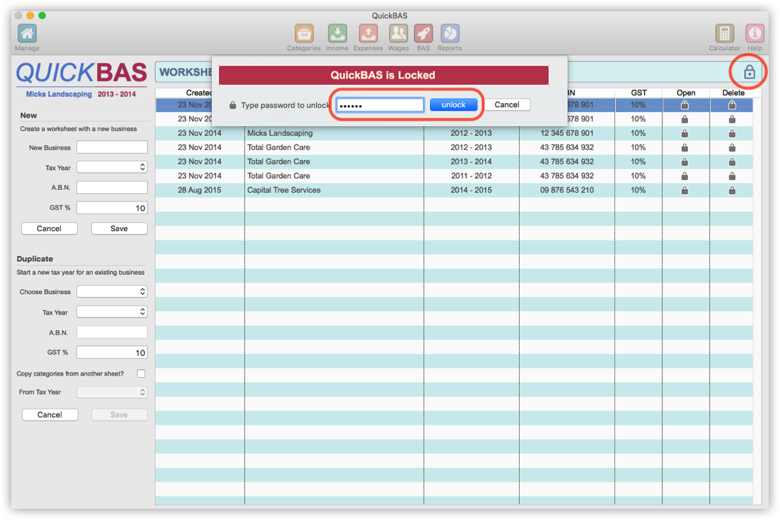
Task: Open Help from the top right
Action: (755, 32)
